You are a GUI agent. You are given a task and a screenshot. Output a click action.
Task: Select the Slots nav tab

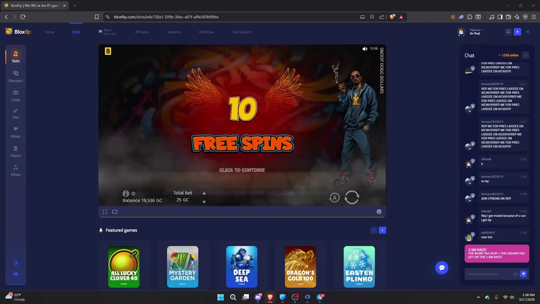click(x=76, y=32)
